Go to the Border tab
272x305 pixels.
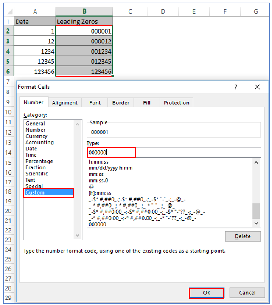coord(121,103)
